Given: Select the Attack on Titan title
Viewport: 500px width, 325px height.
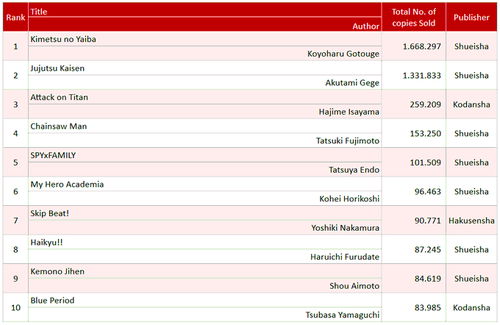Looking at the screenshot, I should (x=59, y=97).
